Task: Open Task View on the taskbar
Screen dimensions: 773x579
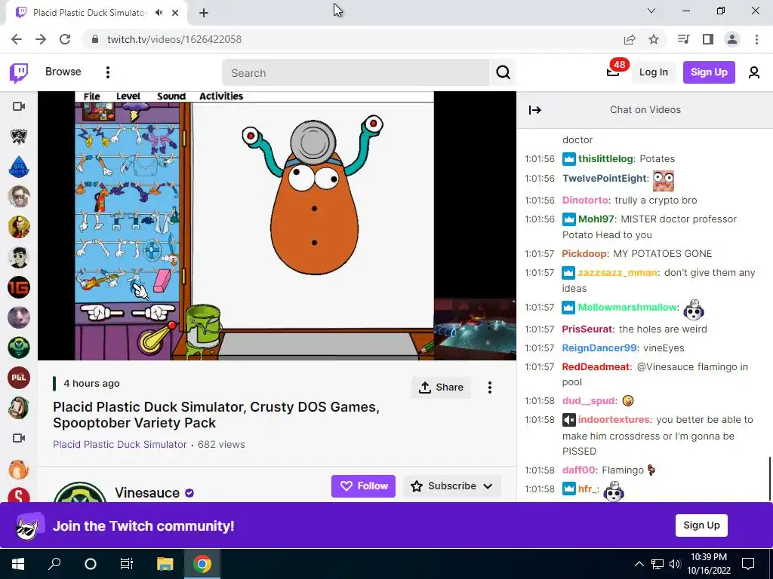Action: [127, 564]
